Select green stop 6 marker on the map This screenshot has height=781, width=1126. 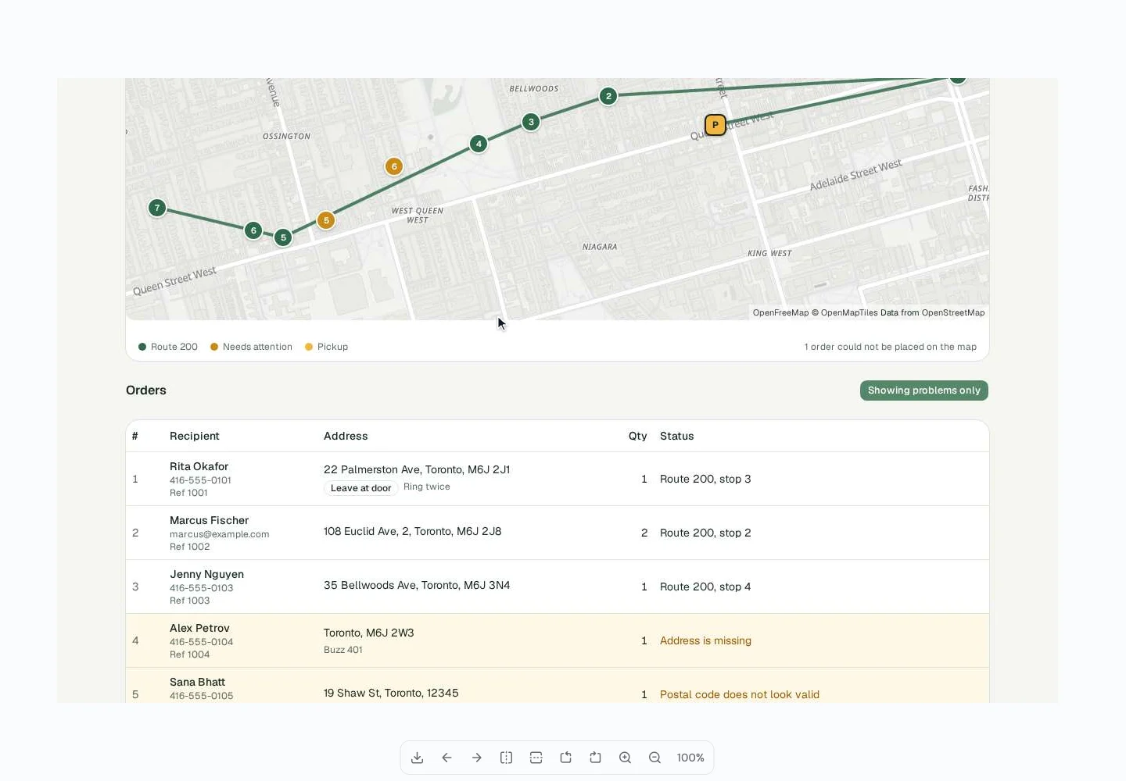[x=253, y=230]
